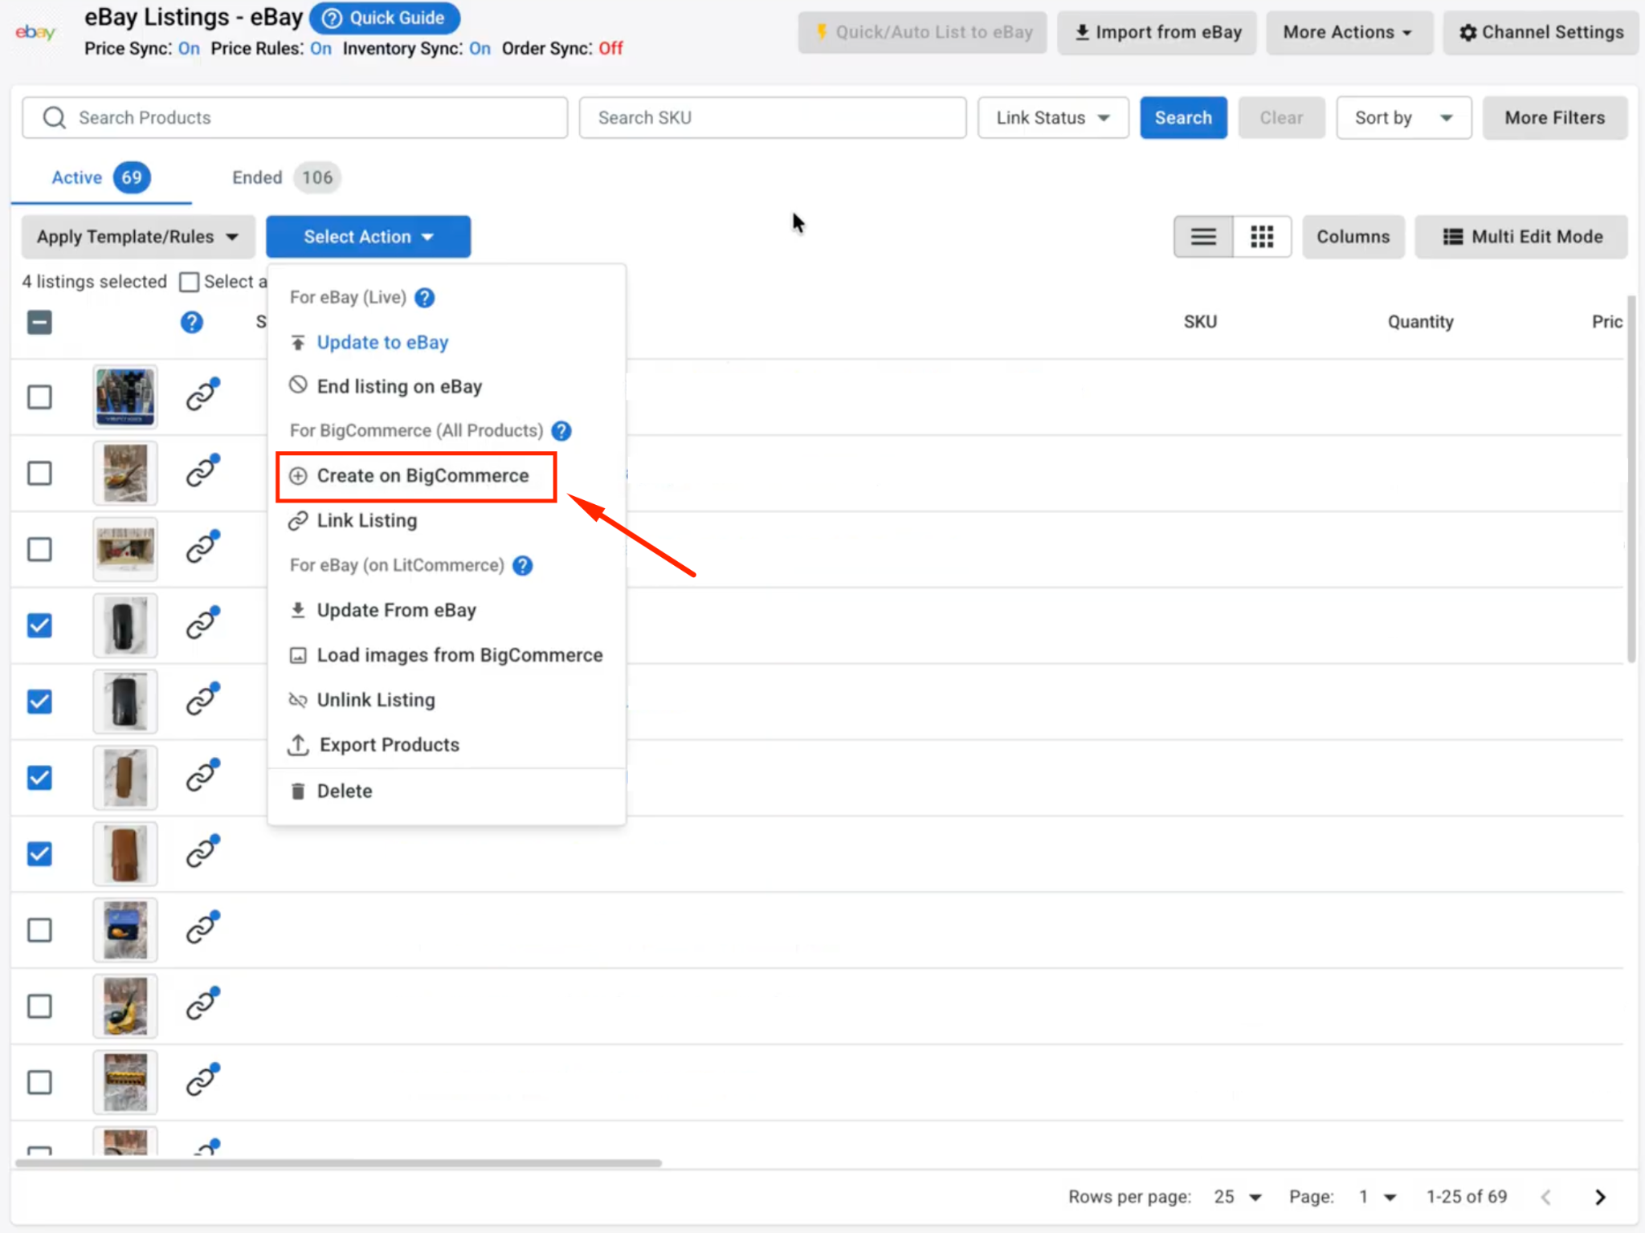This screenshot has width=1645, height=1233.
Task: Uncheck the brown case listing checkbox
Action: (39, 854)
